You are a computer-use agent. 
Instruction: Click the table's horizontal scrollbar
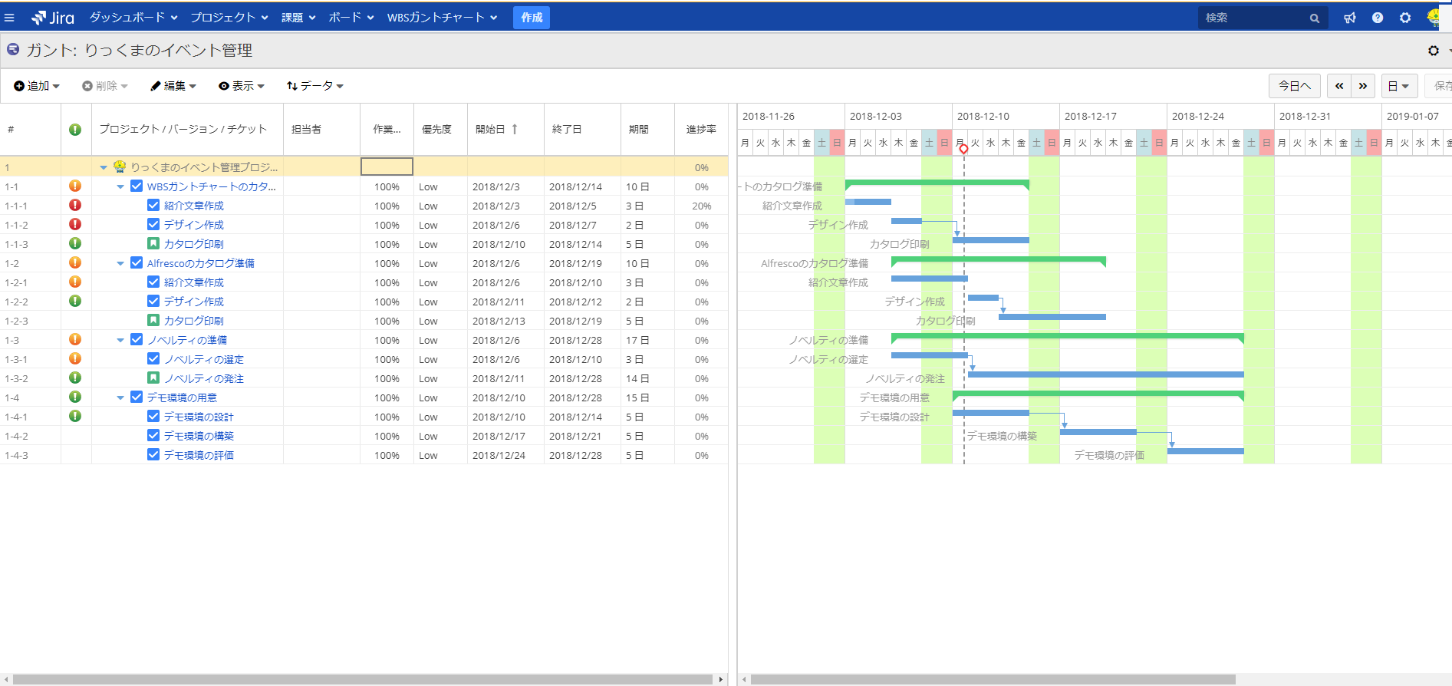coord(363,679)
